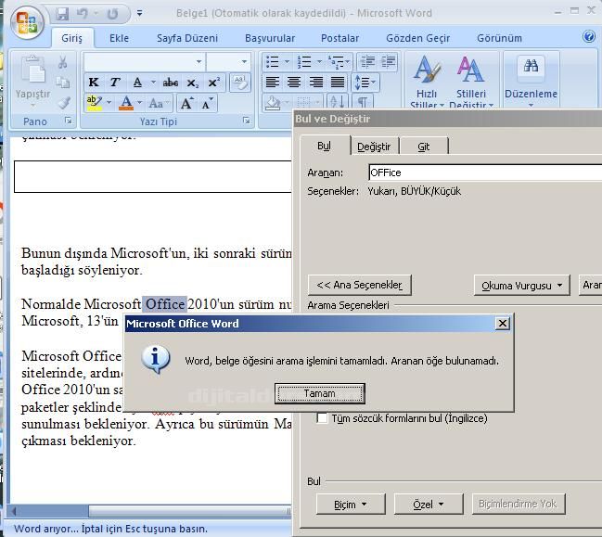This screenshot has width=602, height=537.
Task: Toggle italic T formatting
Action: point(114,83)
